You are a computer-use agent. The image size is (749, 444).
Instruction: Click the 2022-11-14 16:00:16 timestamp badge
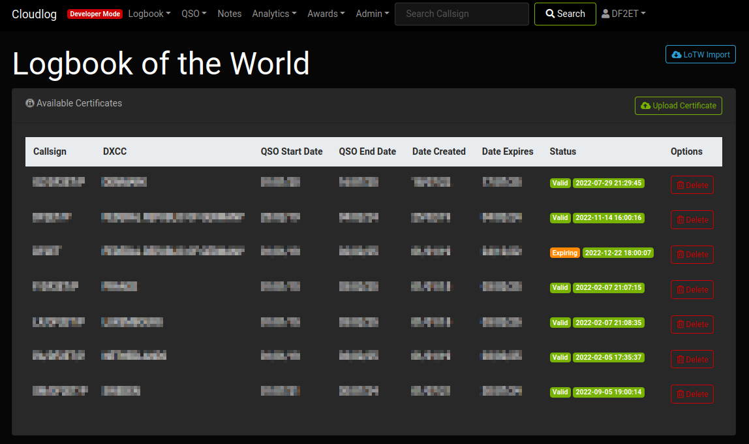click(609, 218)
